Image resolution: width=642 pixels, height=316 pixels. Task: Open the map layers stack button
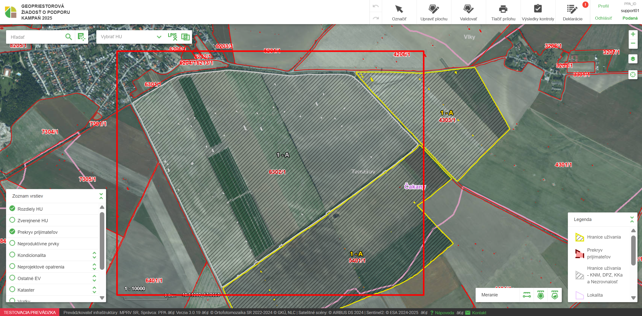point(633,59)
